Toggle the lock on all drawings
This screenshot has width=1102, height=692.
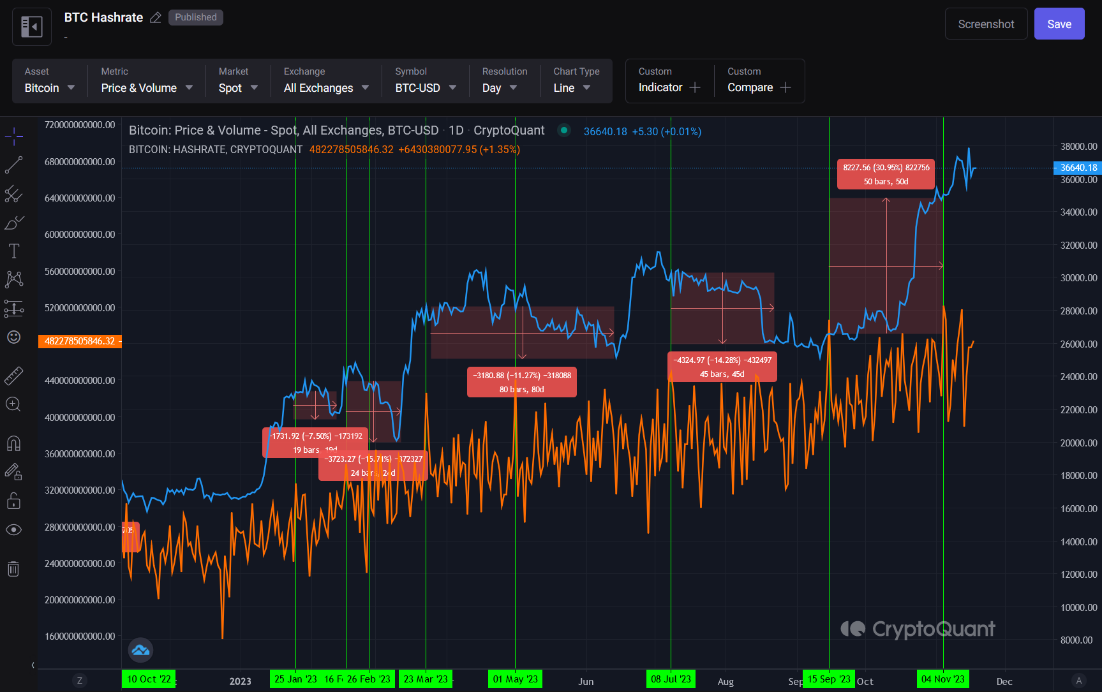pyautogui.click(x=13, y=501)
